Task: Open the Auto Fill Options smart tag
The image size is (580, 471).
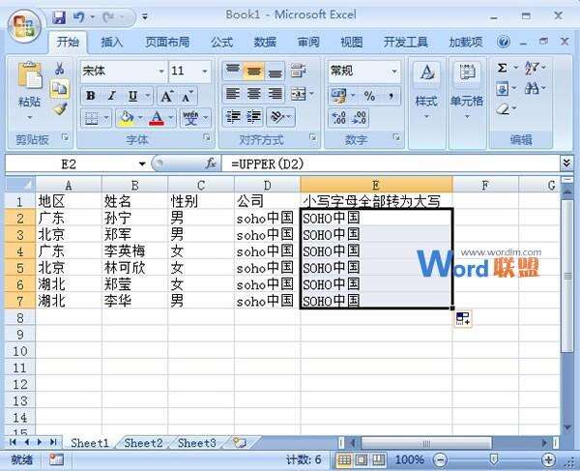Action: [463, 318]
